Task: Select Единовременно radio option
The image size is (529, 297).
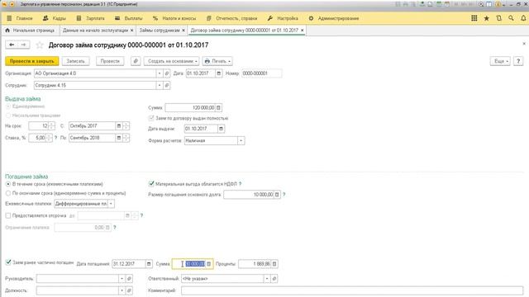Action: (x=8, y=106)
